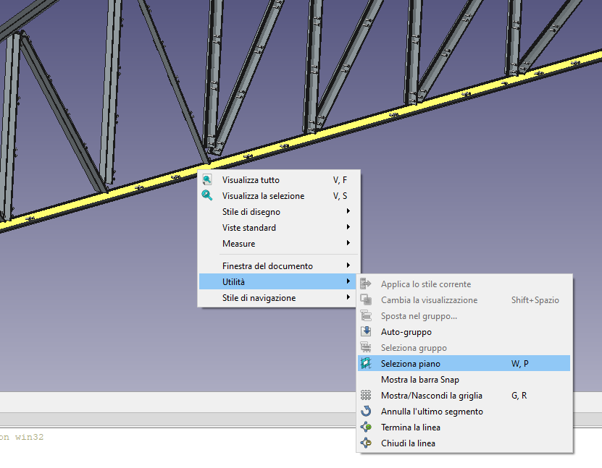Expand the Stile di disegno submenu arrow
602x468 pixels.
tap(348, 211)
